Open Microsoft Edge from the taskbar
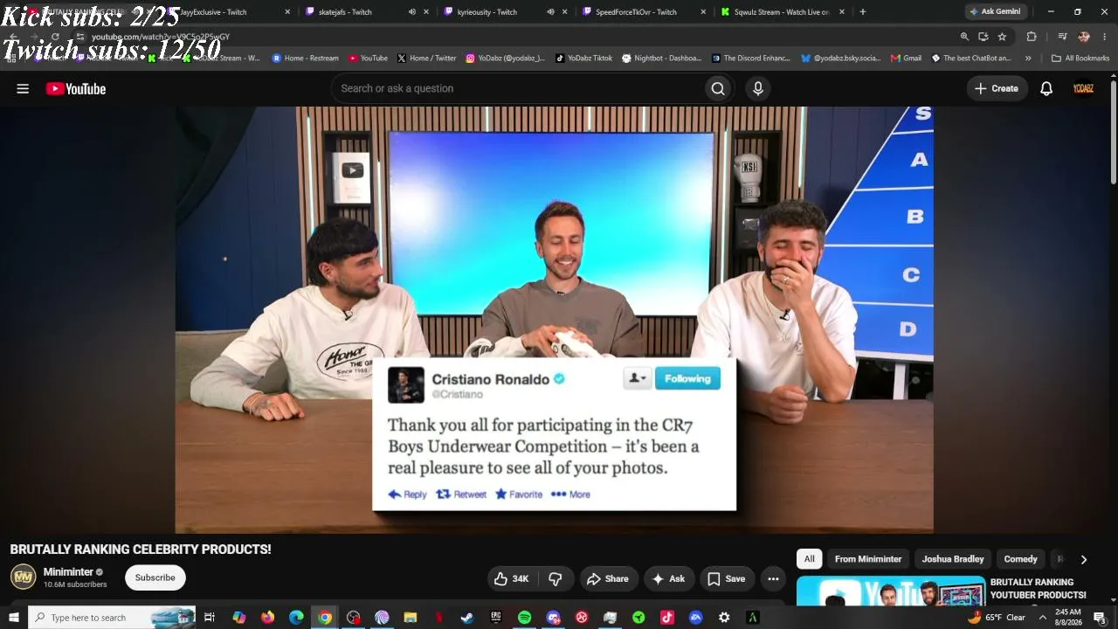This screenshot has height=629, width=1118. (x=296, y=618)
